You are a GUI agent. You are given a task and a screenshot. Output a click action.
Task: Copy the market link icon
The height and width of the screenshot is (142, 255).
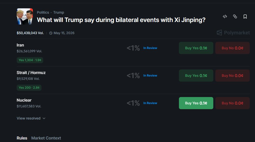[x=235, y=16]
